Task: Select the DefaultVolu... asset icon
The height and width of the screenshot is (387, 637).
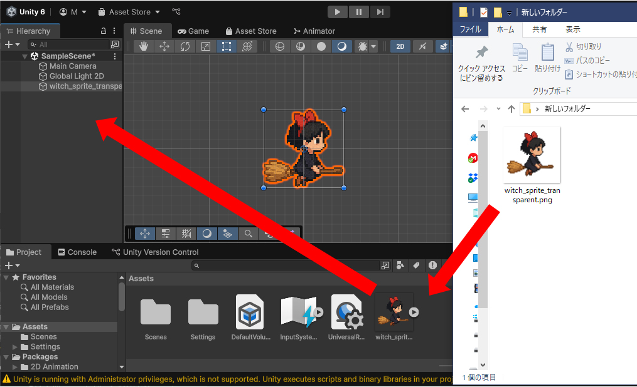Action: pyautogui.click(x=249, y=312)
